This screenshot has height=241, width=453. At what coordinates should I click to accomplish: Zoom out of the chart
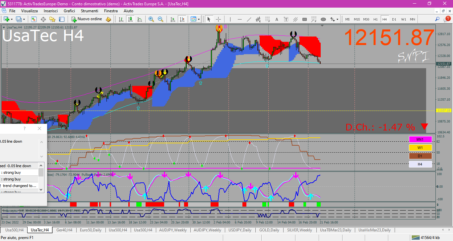(161, 19)
